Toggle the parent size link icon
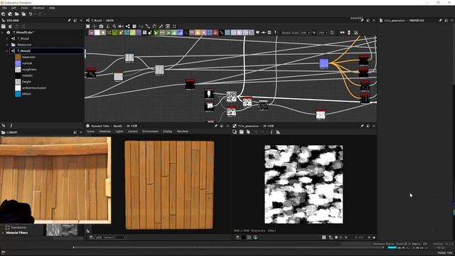 click(314, 33)
